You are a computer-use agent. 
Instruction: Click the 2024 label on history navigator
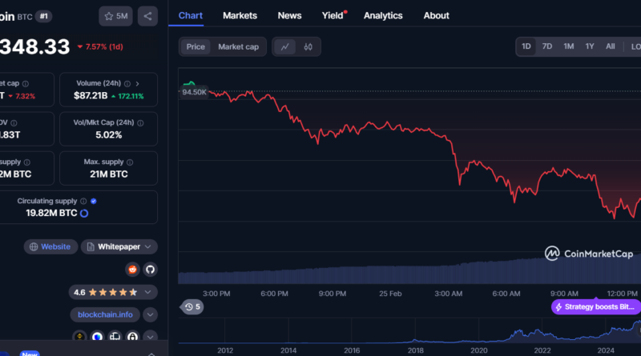click(x=606, y=350)
